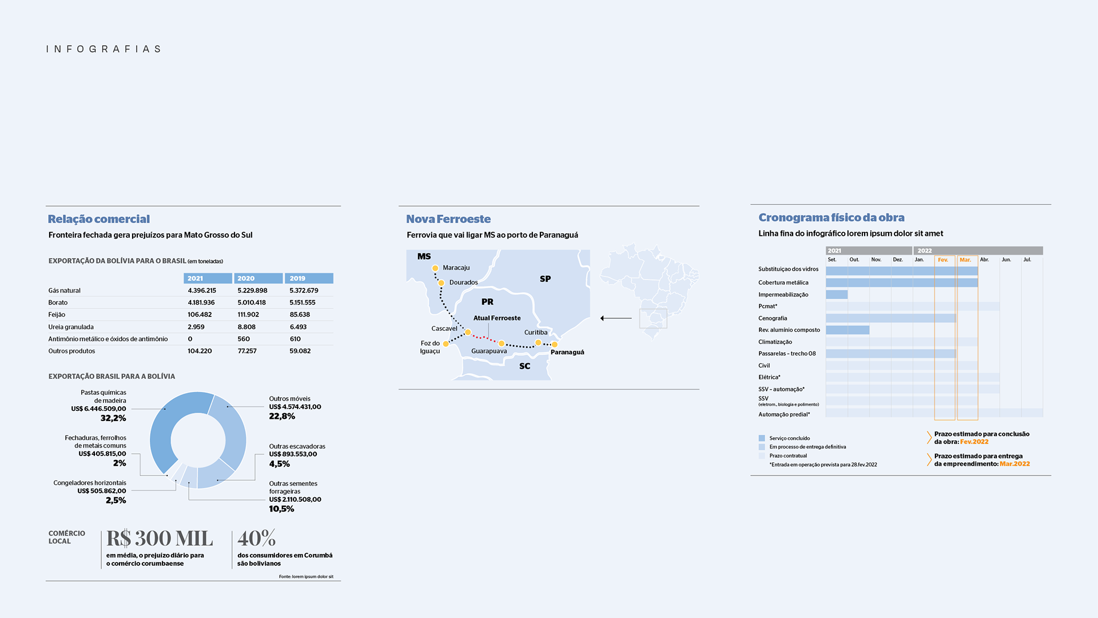
Task: Click the Nova Ferroeste title
Action: (448, 219)
